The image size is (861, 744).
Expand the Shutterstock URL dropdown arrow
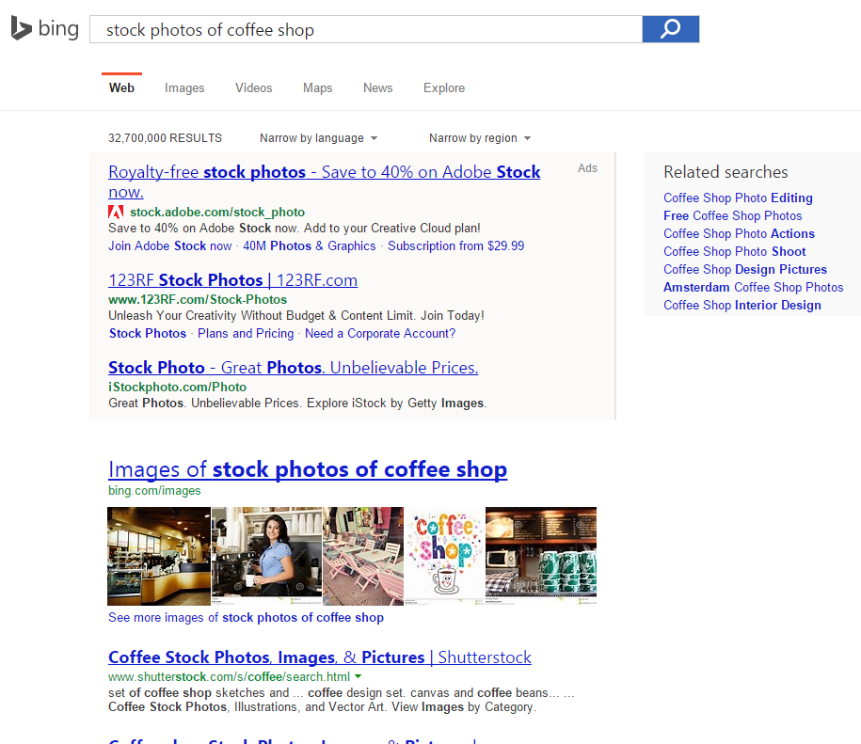click(359, 677)
